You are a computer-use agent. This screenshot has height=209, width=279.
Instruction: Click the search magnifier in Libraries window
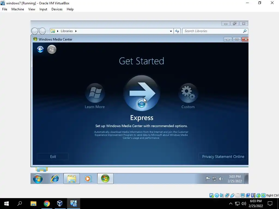[x=245, y=31]
